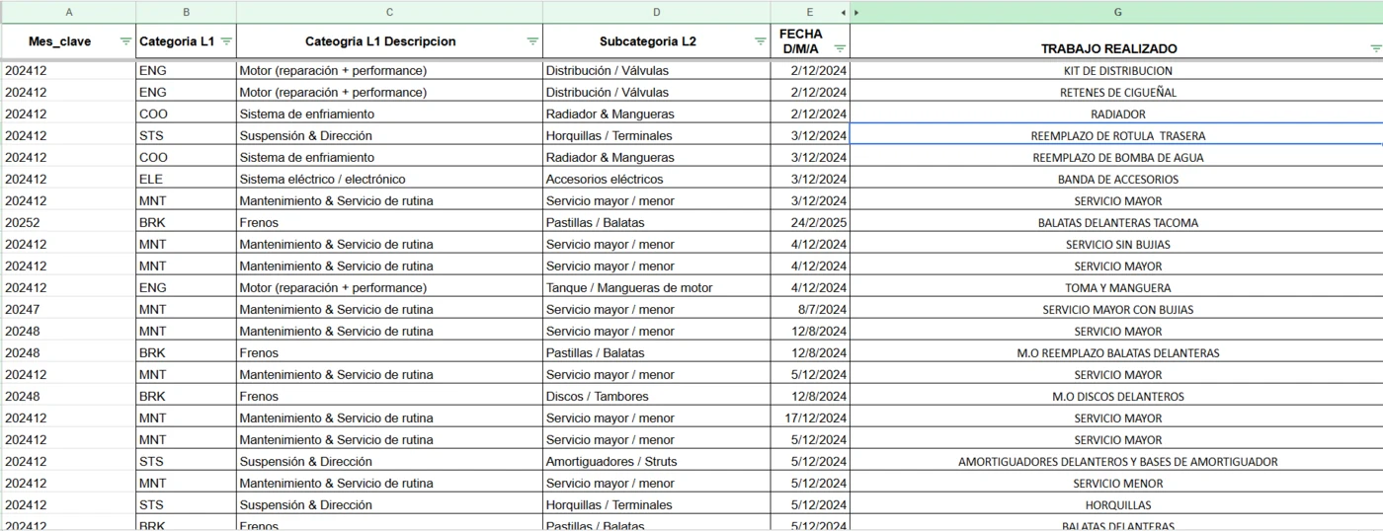Click the date cell 24/2/2025
Viewport: 1383px width, 531px height.
click(x=810, y=223)
